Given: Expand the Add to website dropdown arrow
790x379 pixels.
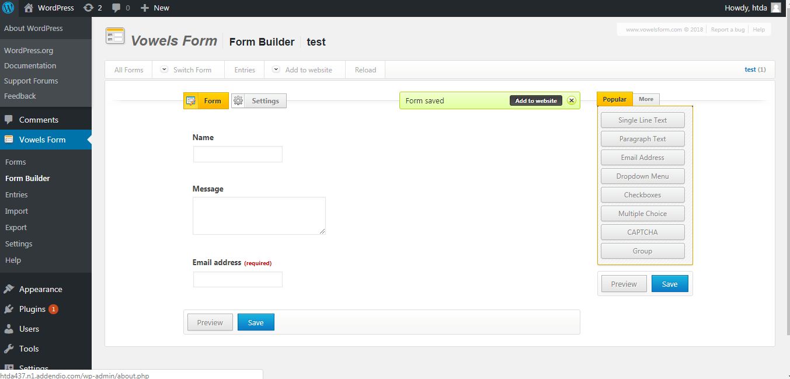Looking at the screenshot, I should point(276,69).
